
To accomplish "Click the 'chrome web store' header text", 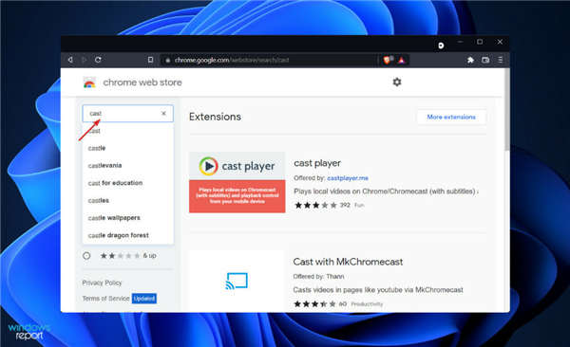I will (x=142, y=82).
